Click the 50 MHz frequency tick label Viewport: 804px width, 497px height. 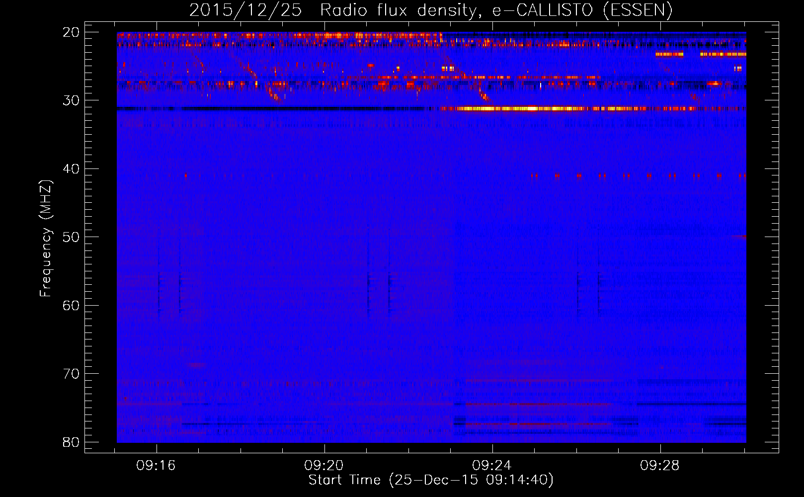pos(72,237)
